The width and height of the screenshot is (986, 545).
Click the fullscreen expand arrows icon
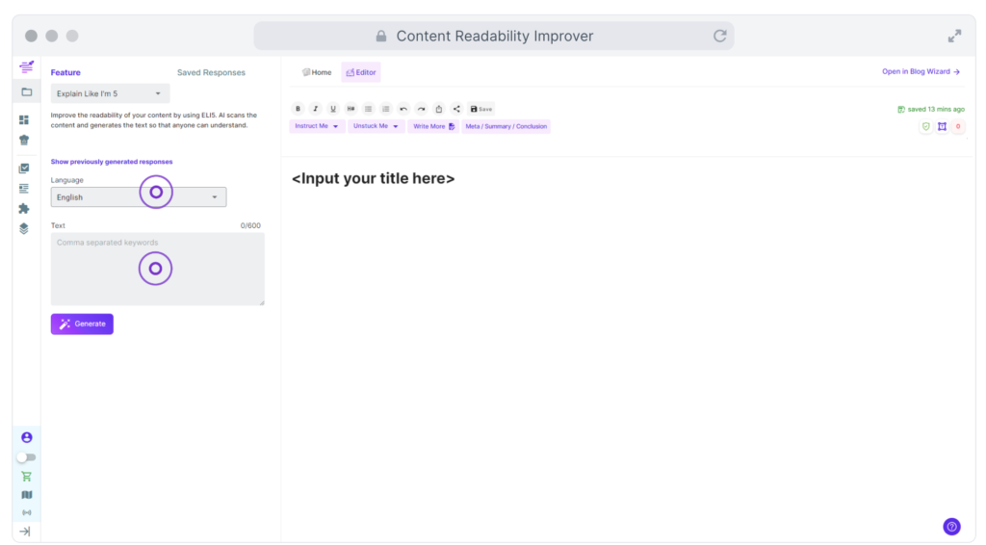click(954, 36)
